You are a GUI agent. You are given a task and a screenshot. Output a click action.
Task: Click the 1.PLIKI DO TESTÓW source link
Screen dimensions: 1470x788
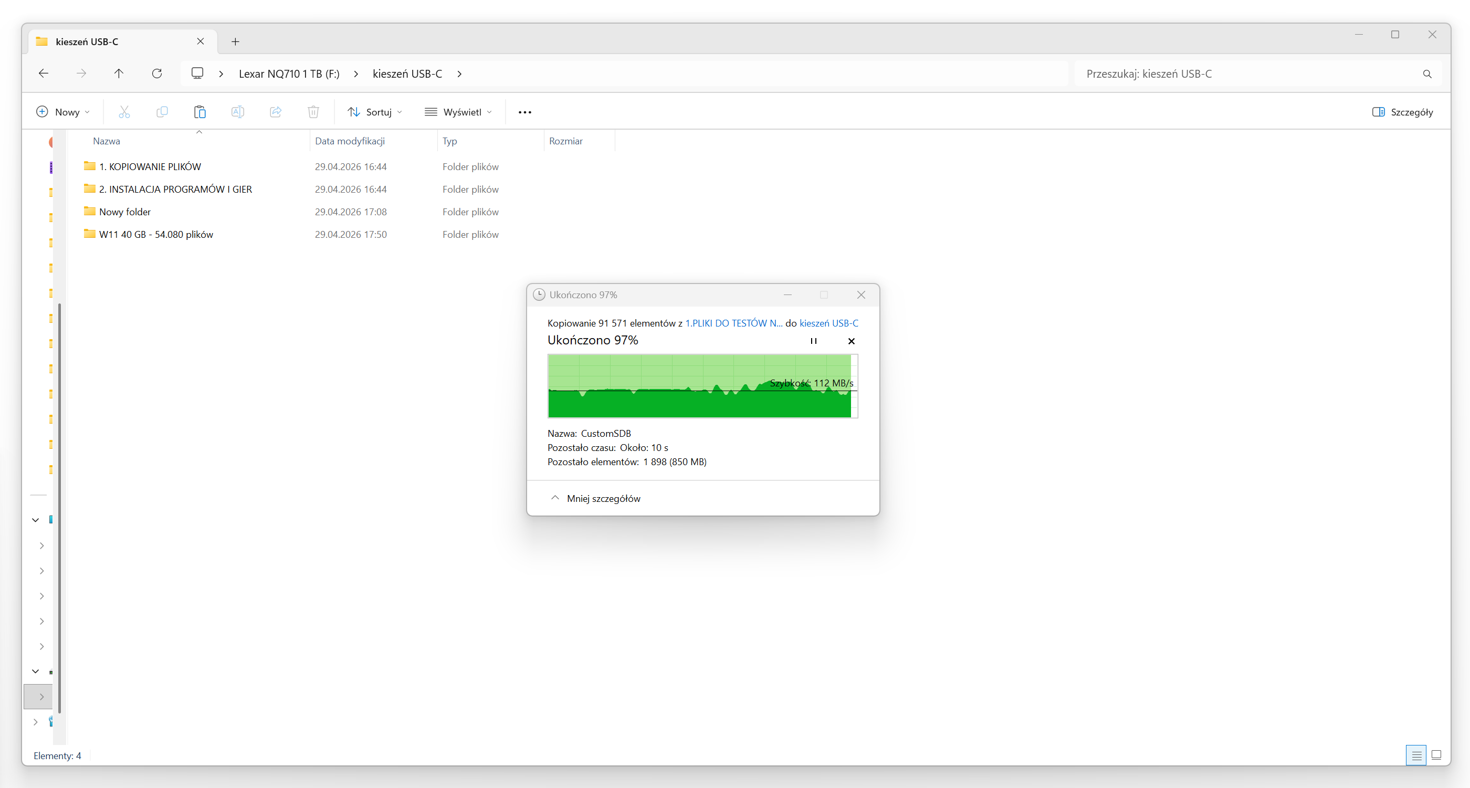(x=733, y=323)
